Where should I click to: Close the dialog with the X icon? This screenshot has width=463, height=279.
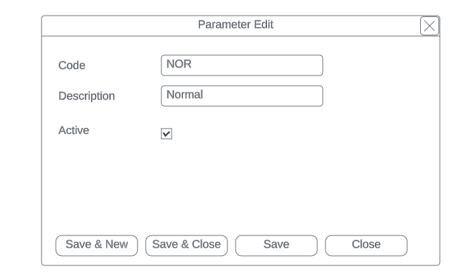(429, 26)
